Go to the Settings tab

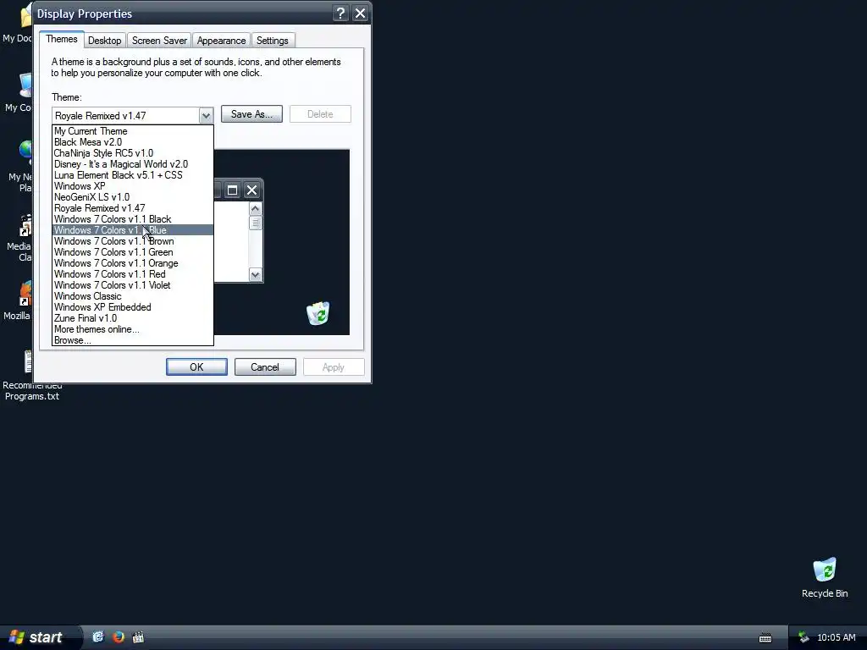[272, 41]
